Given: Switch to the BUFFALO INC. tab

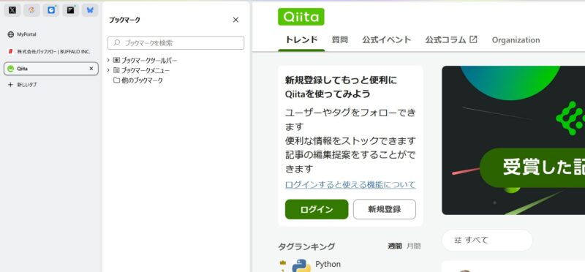Looking at the screenshot, I should point(51,51).
